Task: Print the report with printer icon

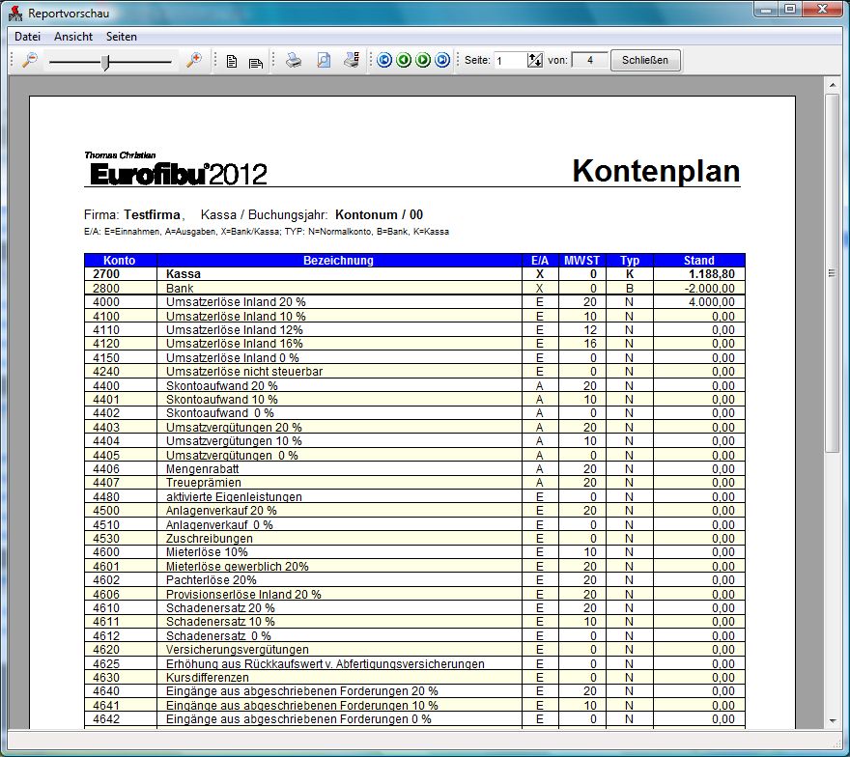Action: coord(294,60)
